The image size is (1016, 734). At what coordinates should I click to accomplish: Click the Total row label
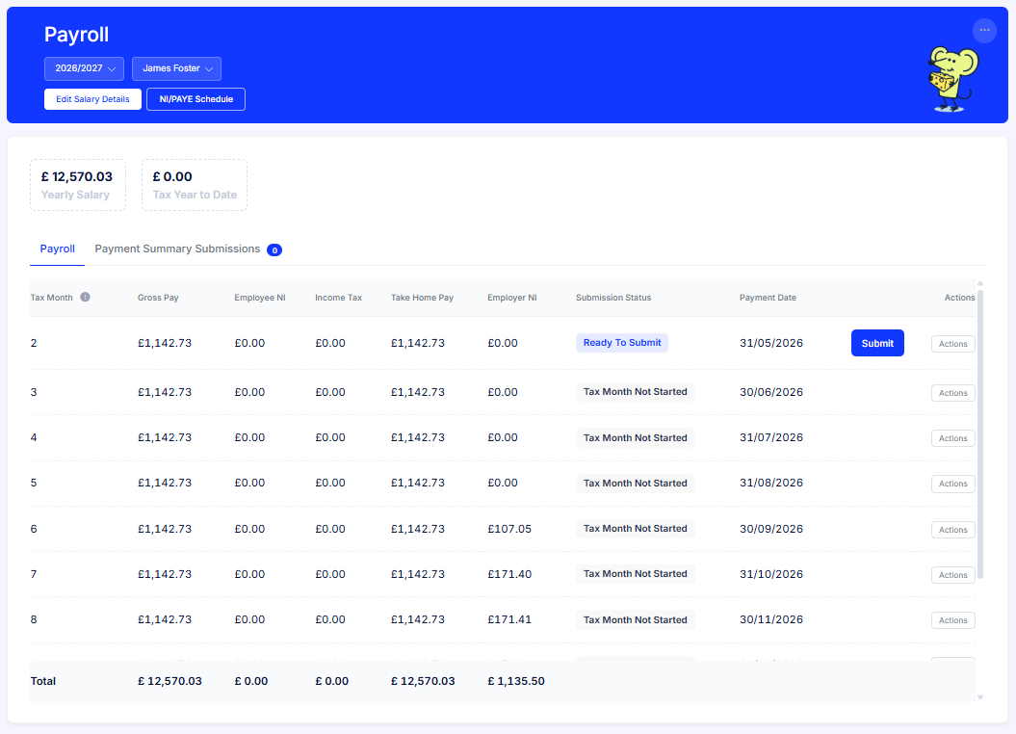tap(42, 682)
